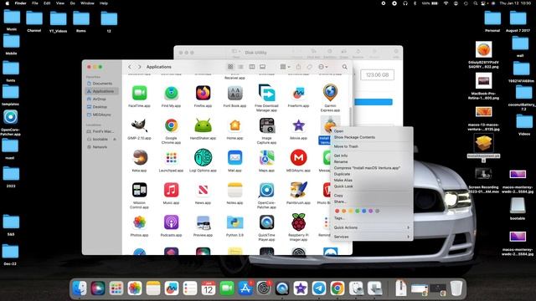Select the Photos.app icon in Finder
536x301 pixels.
tap(139, 222)
